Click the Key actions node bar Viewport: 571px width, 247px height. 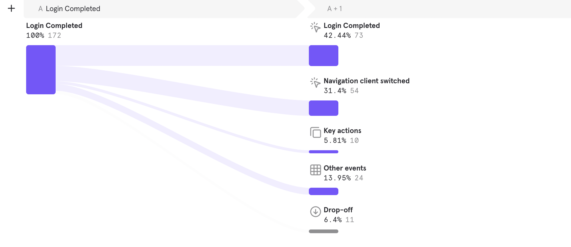coord(323,151)
